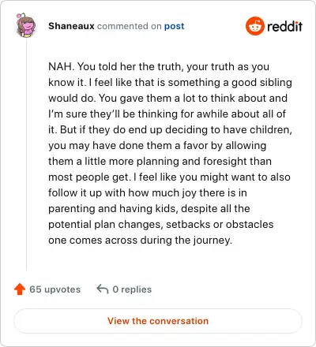Viewport: 316px width, 347px height.
Task: Click the orange upvote arrow
Action: pyautogui.click(x=20, y=289)
